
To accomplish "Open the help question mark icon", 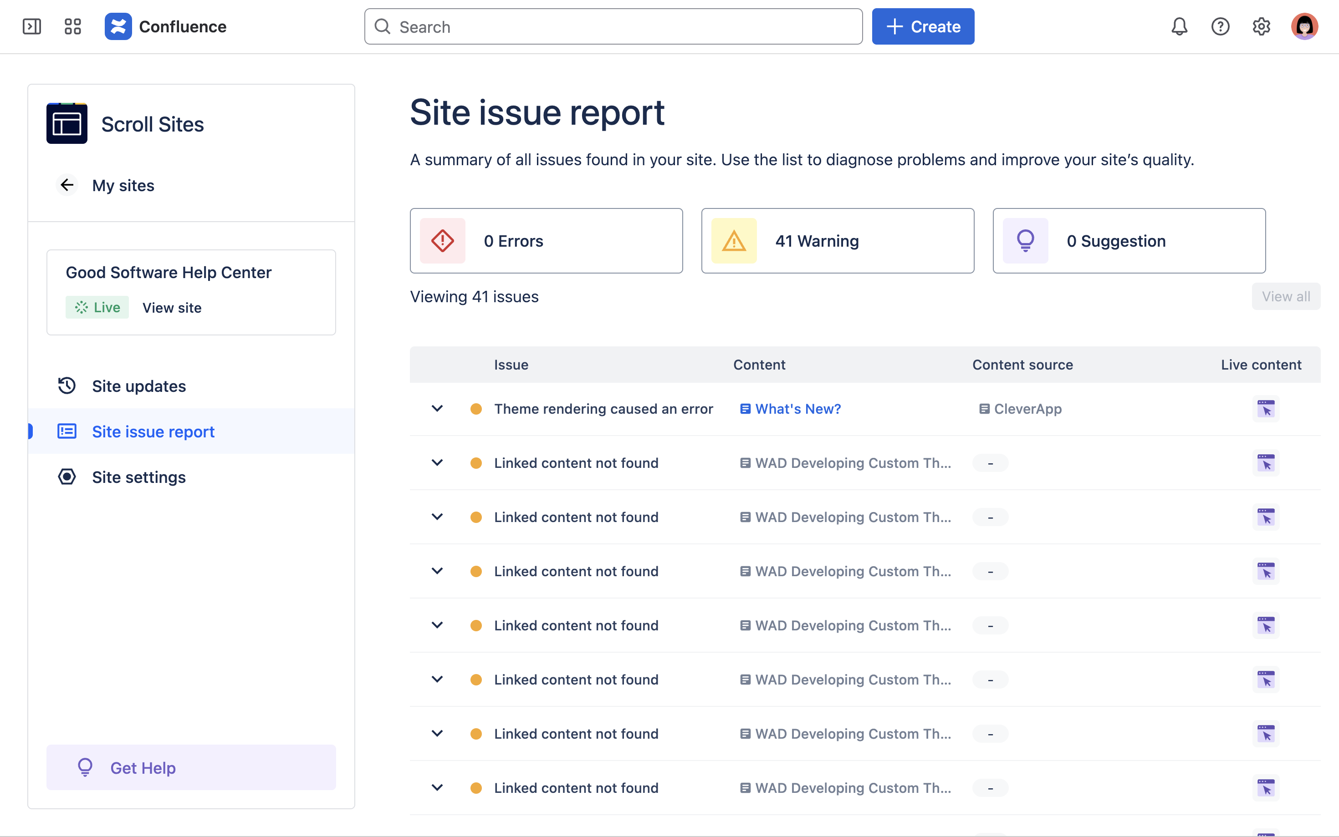I will tap(1220, 26).
